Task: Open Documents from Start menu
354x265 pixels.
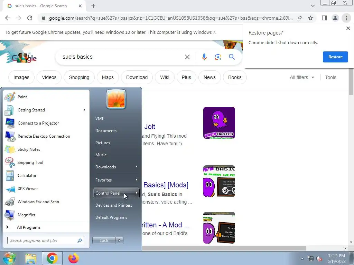Action: 116,131
